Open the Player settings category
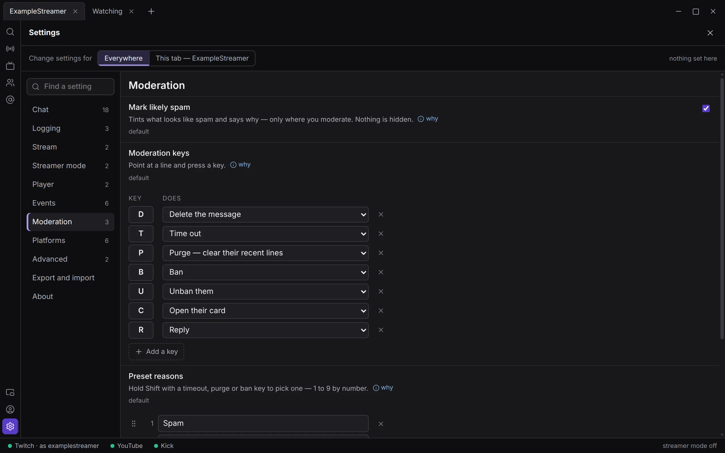The width and height of the screenshot is (725, 453). [71, 184]
